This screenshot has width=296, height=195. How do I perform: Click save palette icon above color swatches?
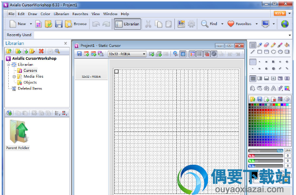tap(259, 99)
